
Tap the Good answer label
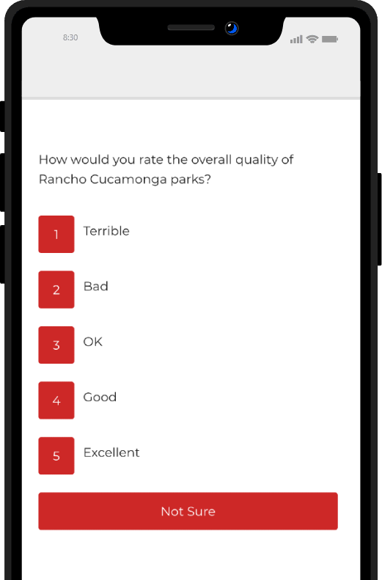click(x=100, y=397)
